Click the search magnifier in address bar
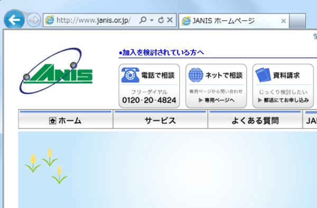The width and height of the screenshot is (317, 208). pos(143,20)
